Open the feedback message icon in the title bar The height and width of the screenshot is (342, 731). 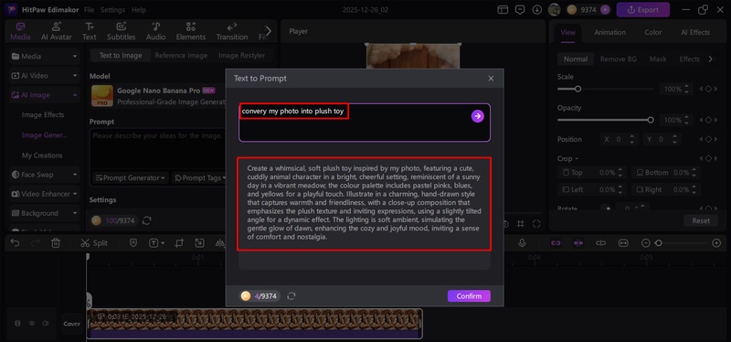pos(520,10)
